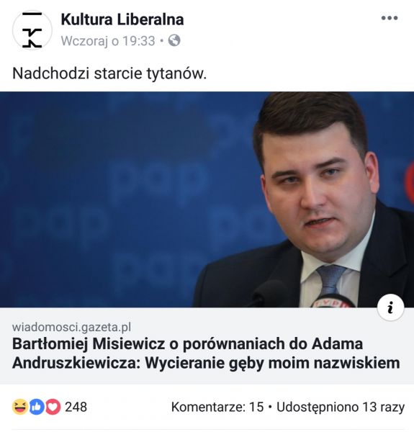Click the globe public-audience icon
This screenshot has width=414, height=432.
pyautogui.click(x=174, y=40)
